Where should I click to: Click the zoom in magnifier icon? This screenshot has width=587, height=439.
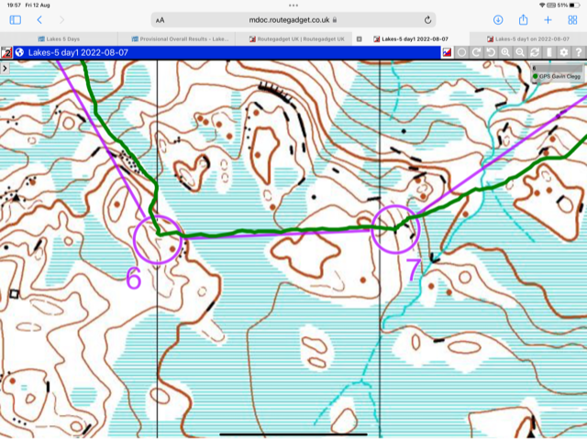click(x=505, y=53)
